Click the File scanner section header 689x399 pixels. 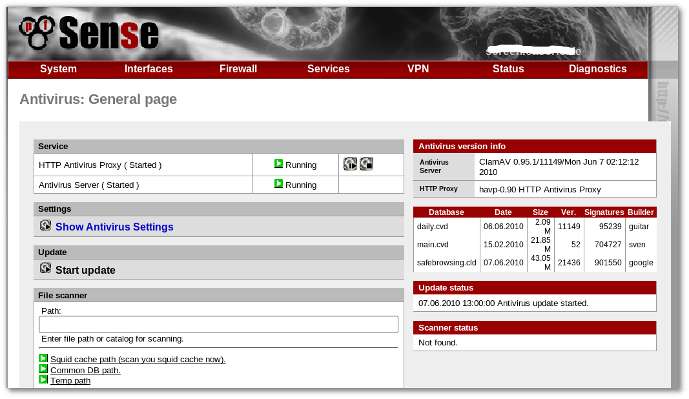click(219, 295)
